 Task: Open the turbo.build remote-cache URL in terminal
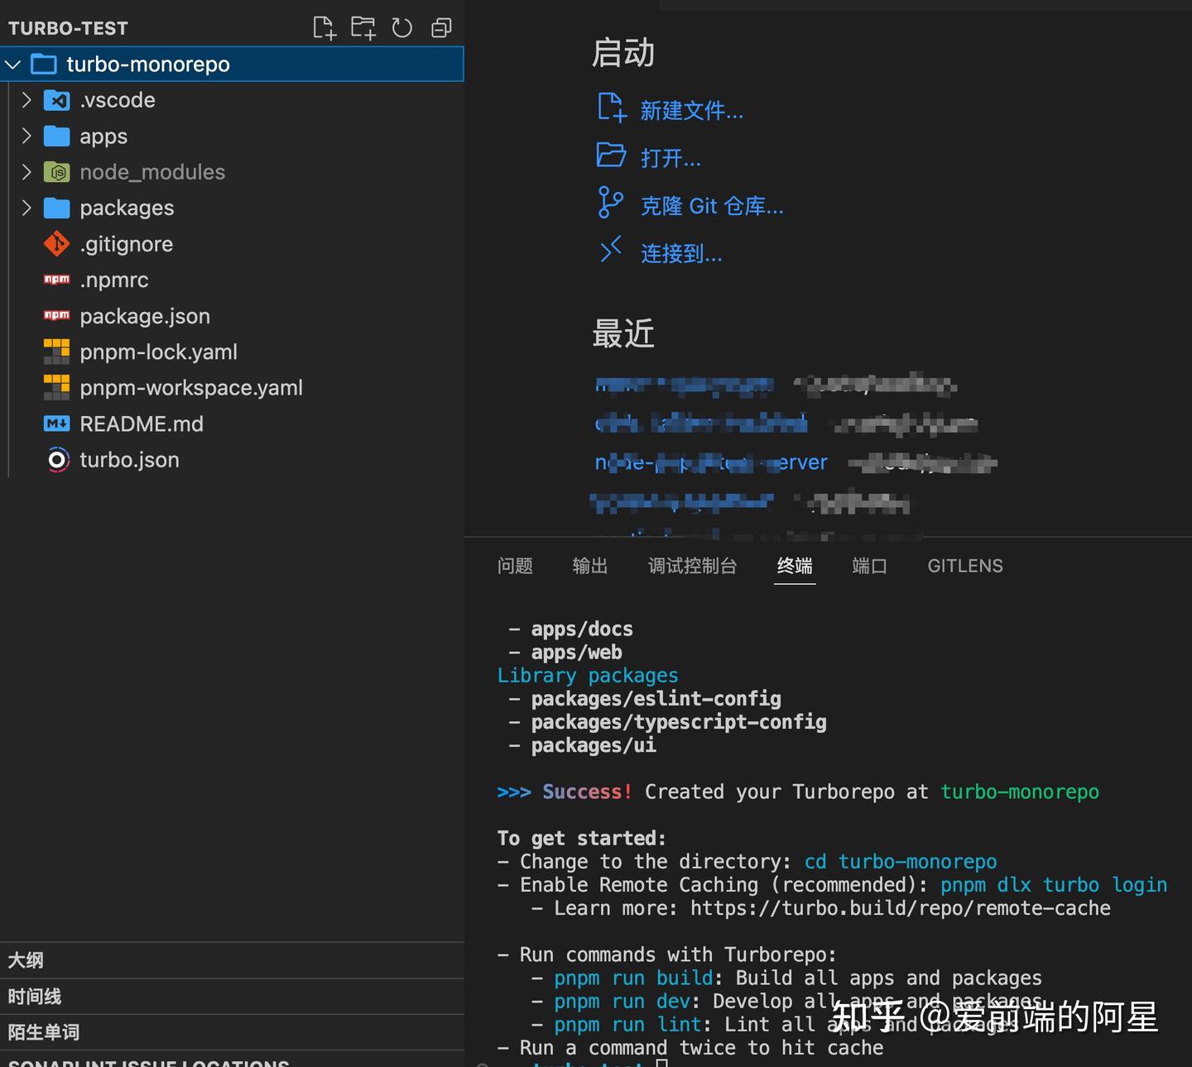[x=901, y=908]
